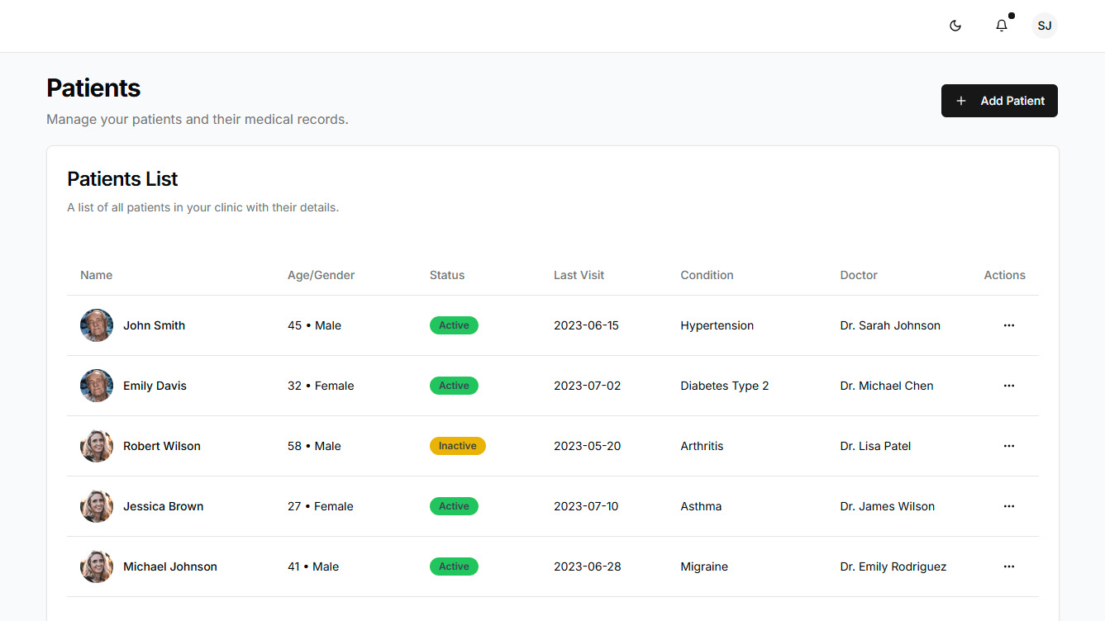1105x621 pixels.
Task: Click the Inactive status badge
Action: 457,446
